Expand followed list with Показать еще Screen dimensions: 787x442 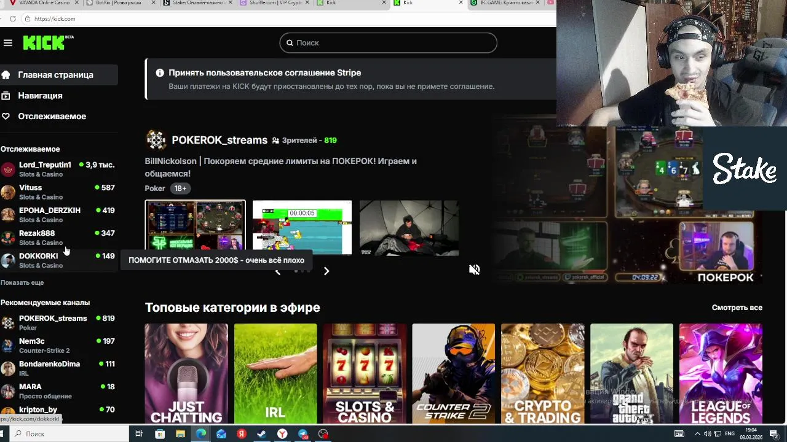[22, 282]
